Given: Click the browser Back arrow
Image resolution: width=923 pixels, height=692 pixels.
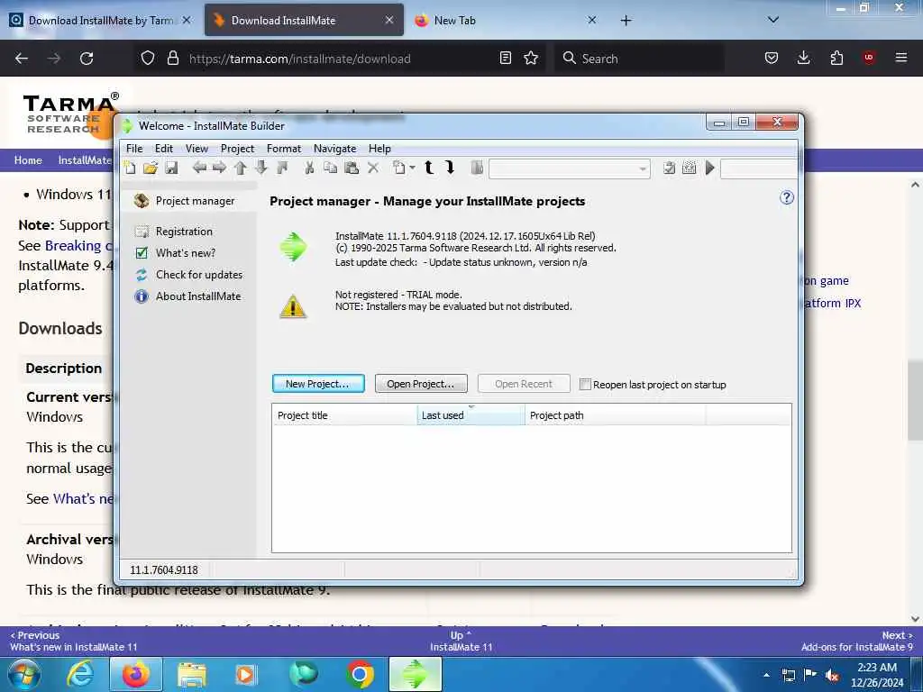Looking at the screenshot, I should click(22, 59).
